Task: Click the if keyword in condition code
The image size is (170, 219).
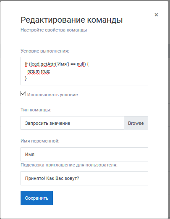Action: (26, 64)
